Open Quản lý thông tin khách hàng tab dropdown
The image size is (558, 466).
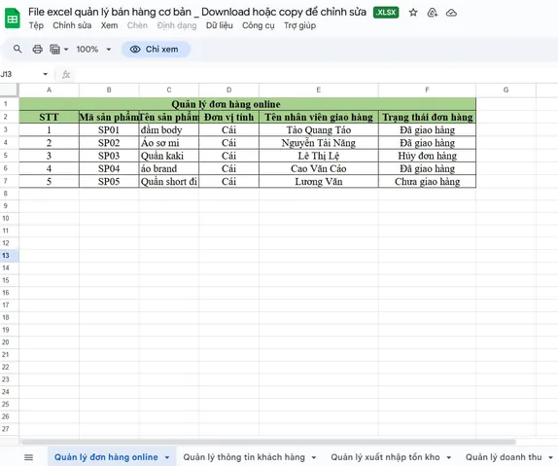click(x=314, y=457)
